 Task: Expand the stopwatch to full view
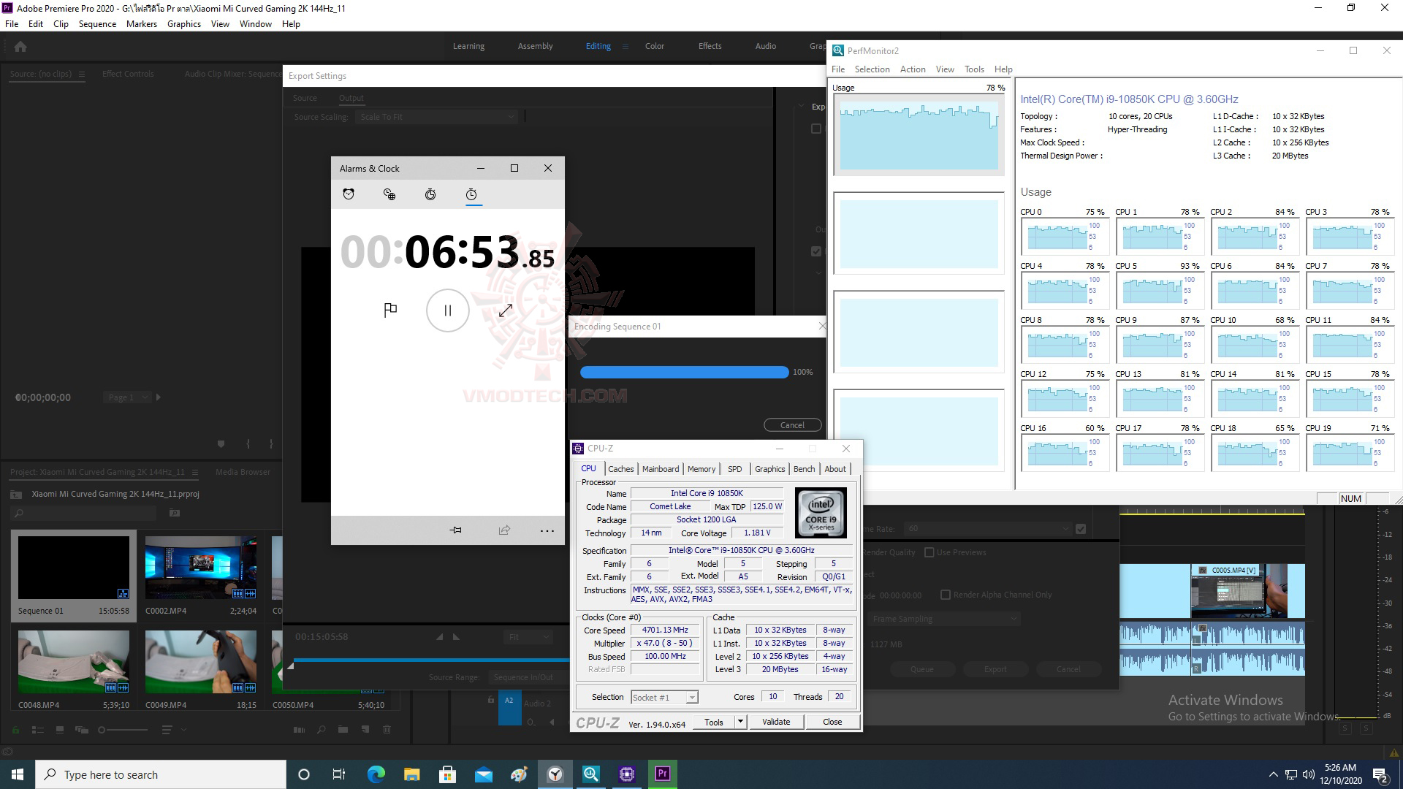coord(505,310)
